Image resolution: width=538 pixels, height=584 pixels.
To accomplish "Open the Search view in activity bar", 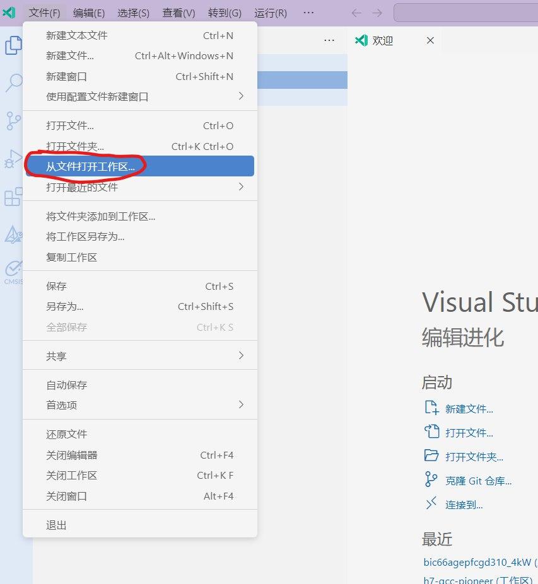I will pos(14,83).
